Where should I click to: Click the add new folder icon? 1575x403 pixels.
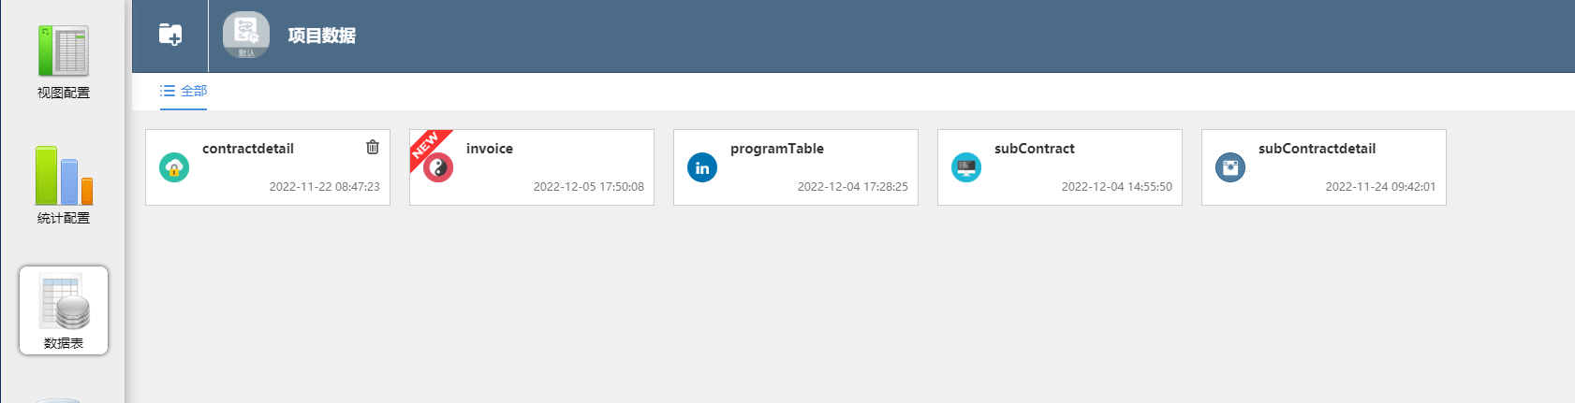click(x=170, y=35)
